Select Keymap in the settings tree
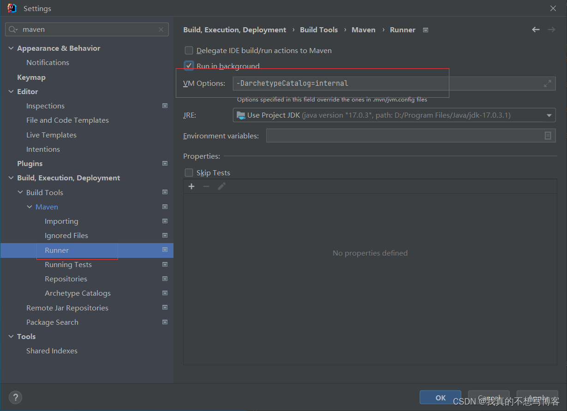Viewport: 567px width, 411px height. [x=31, y=77]
